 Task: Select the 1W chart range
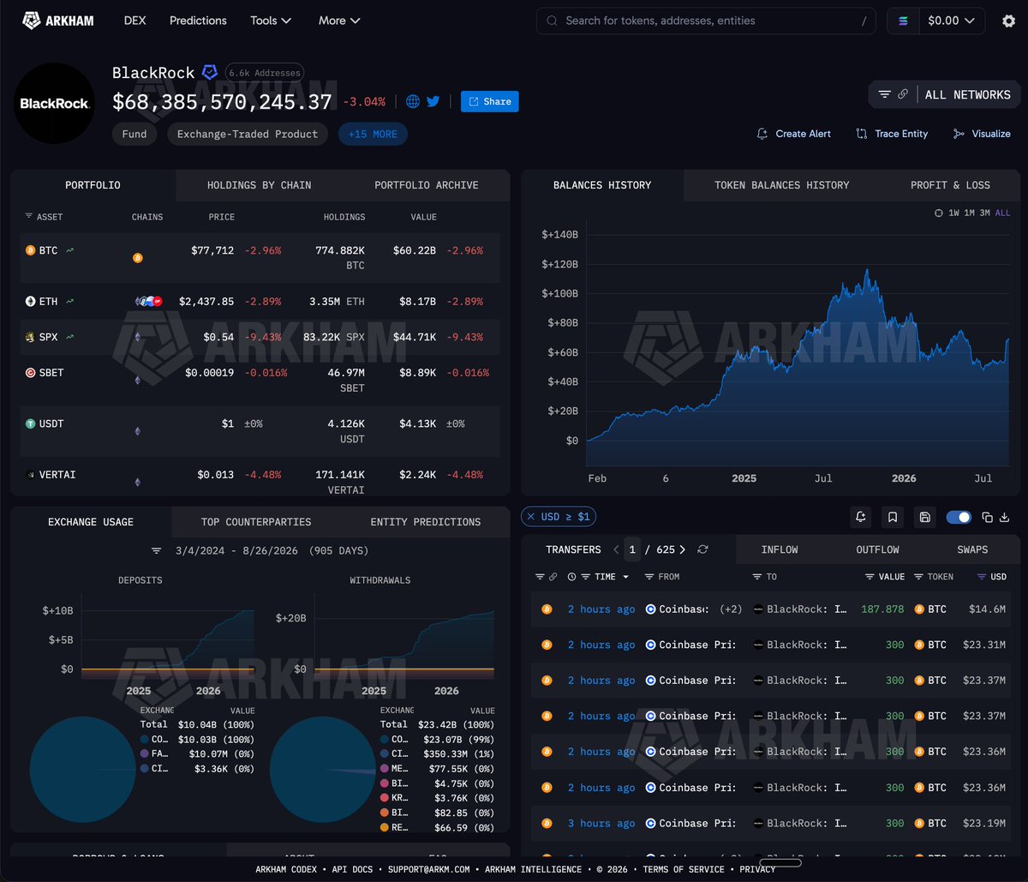[953, 213]
